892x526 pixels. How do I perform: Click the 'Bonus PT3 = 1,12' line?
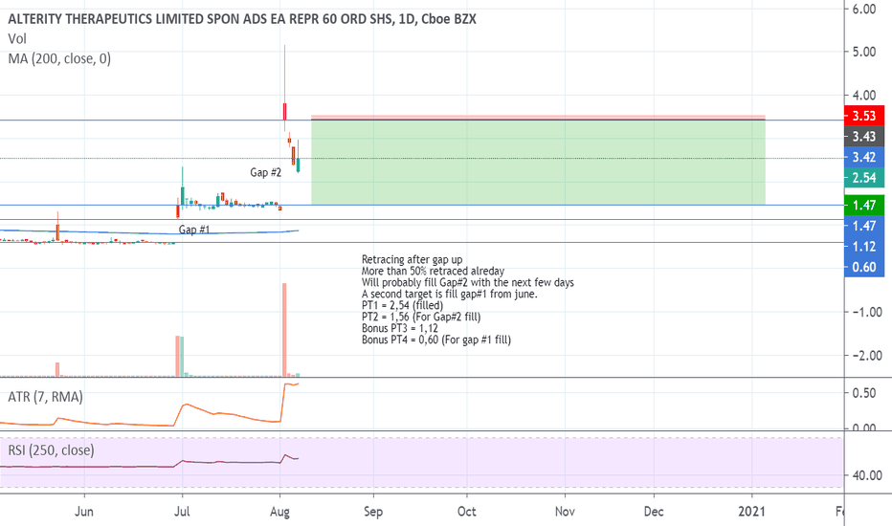[400, 328]
